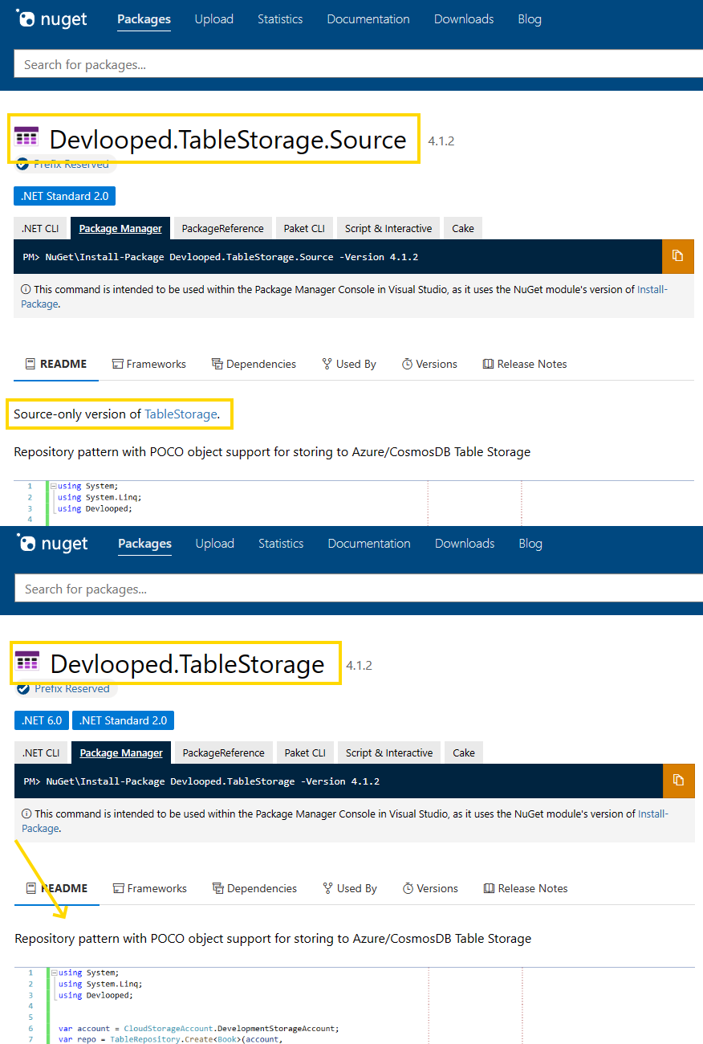Open Frameworks tab of the lower package
This screenshot has width=703, height=1044.
[x=150, y=888]
